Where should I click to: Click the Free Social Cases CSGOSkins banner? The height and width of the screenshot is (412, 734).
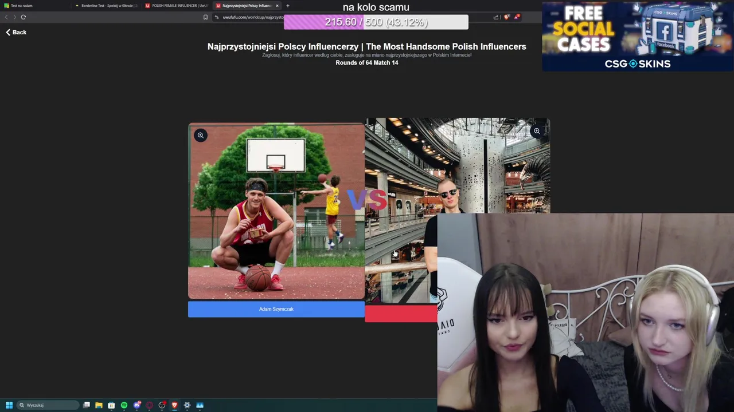[637, 36]
